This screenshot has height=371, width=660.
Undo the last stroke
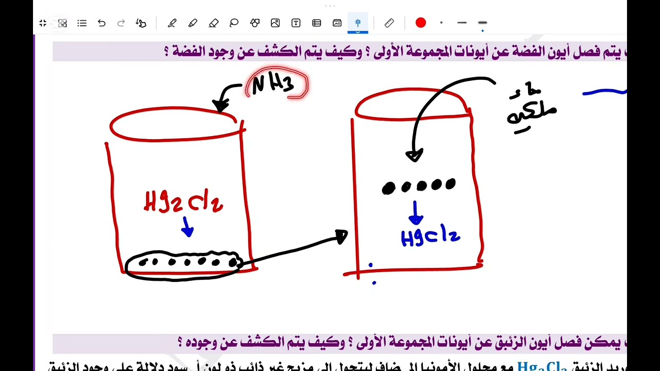click(x=102, y=23)
